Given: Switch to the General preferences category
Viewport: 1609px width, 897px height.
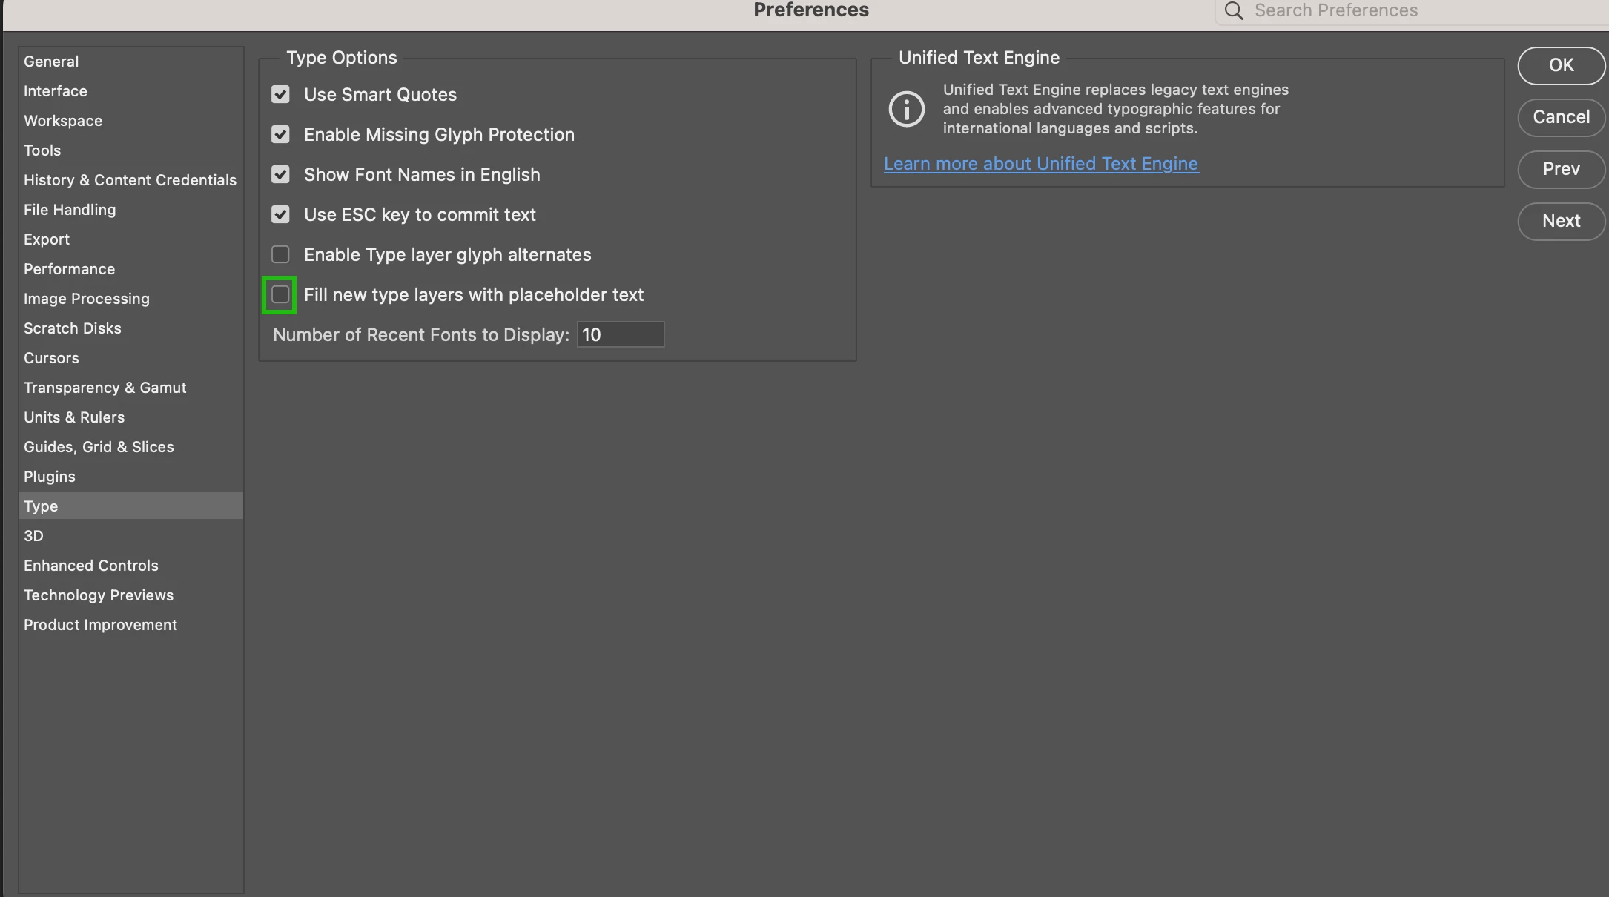Looking at the screenshot, I should tap(51, 62).
